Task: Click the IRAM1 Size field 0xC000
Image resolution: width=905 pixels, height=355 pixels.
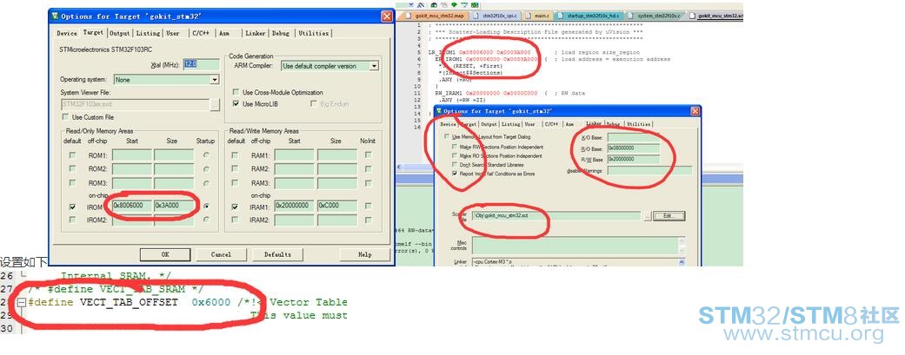Action: point(337,206)
